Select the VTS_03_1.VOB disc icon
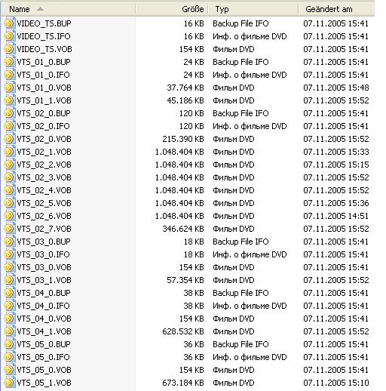Viewport: 386px width, 391px height. pyautogui.click(x=9, y=280)
